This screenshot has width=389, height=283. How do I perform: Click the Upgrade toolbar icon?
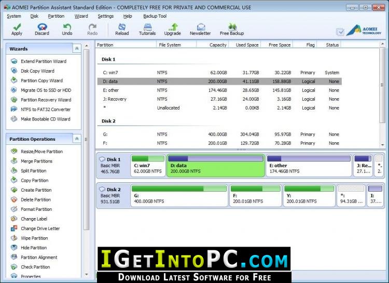[172, 29]
